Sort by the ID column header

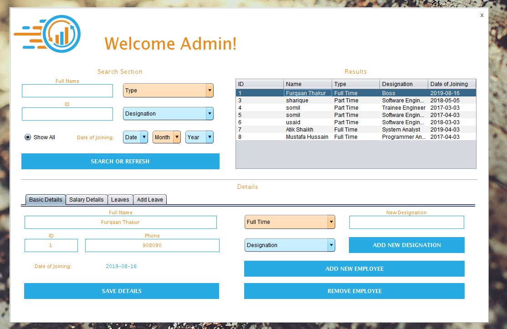tap(260, 84)
